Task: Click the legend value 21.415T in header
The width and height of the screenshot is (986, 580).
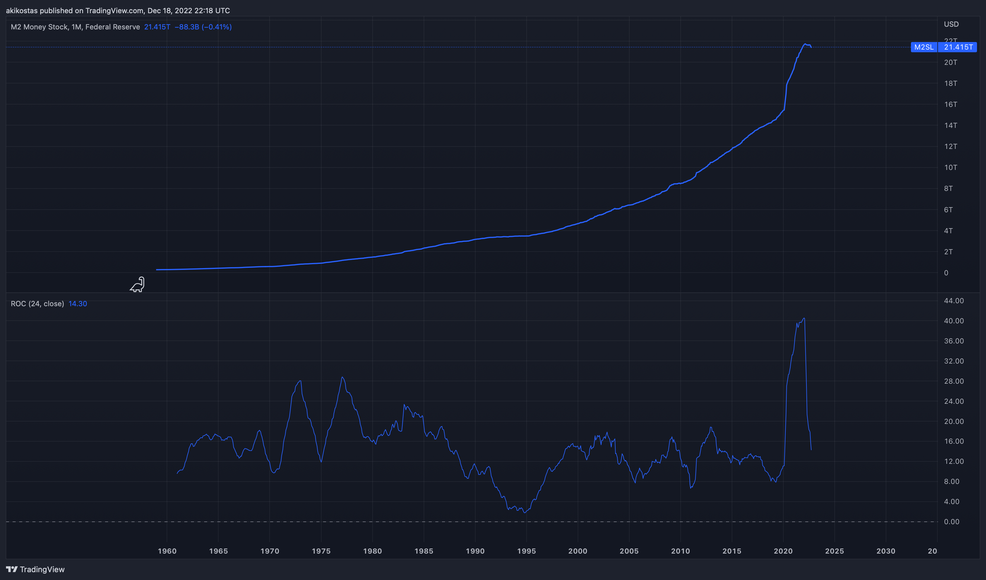Action: click(x=157, y=27)
